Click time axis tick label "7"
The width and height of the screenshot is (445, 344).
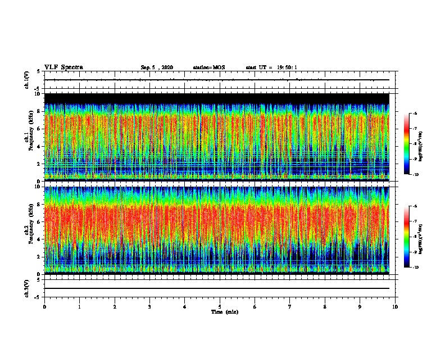tap(290, 307)
